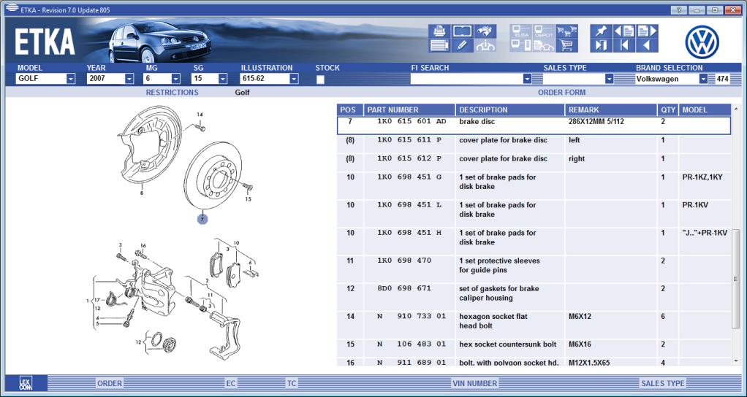Click ORDER in the bottom bar
747x397 pixels.
point(110,383)
